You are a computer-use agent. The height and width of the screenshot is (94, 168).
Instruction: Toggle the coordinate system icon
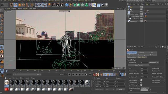point(49,5)
